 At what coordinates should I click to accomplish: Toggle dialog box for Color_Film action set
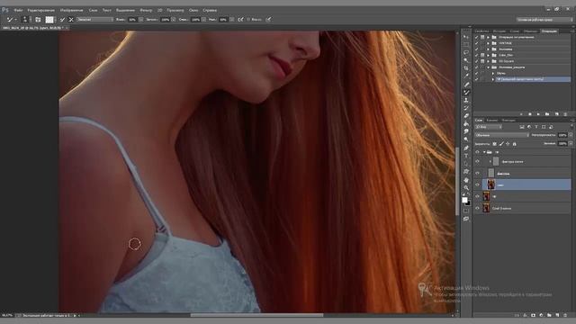pyautogui.click(x=482, y=55)
